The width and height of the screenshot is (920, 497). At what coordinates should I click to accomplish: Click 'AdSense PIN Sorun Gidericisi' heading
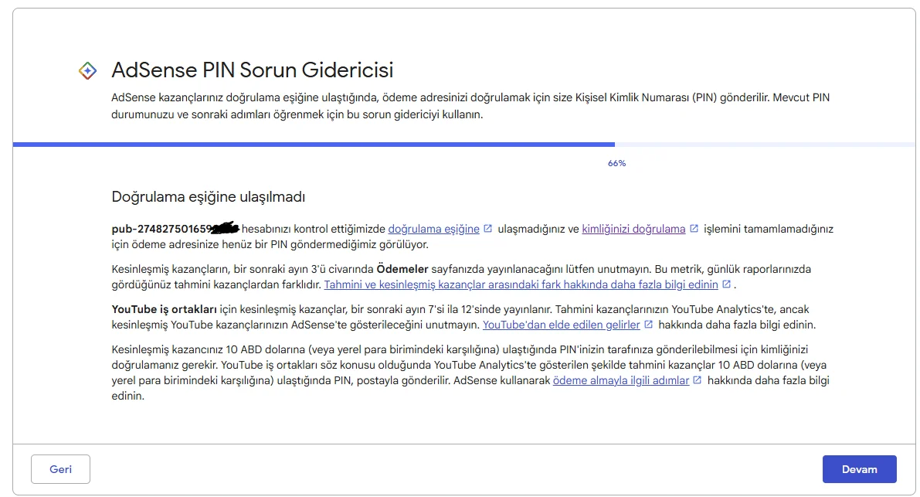click(x=253, y=70)
